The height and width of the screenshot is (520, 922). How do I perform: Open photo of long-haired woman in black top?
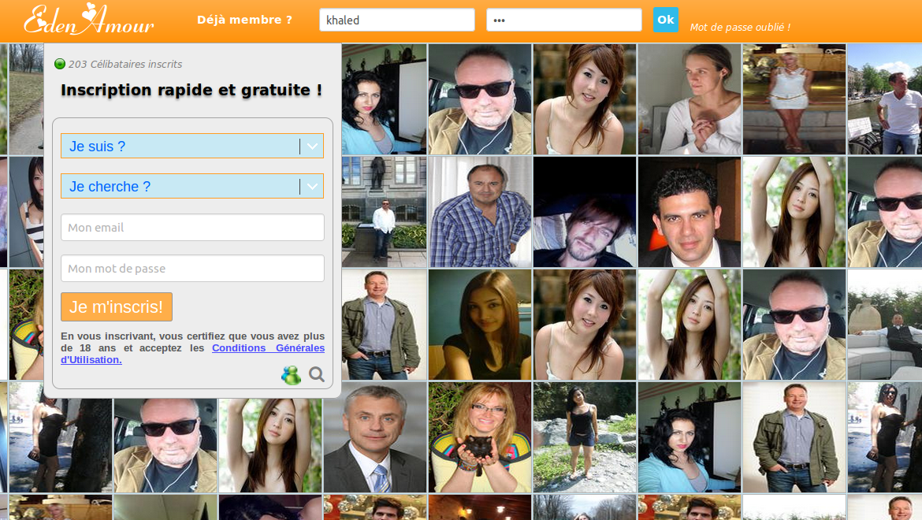[x=480, y=325]
